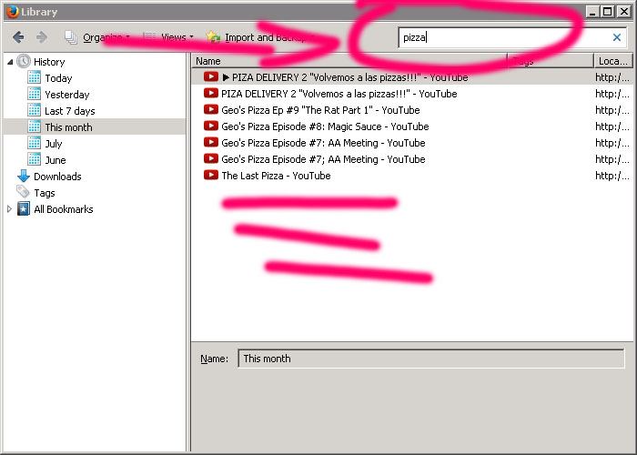Click the July calendar icon

click(x=35, y=143)
